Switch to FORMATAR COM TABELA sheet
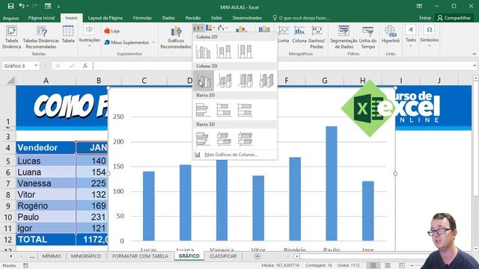 click(140, 256)
